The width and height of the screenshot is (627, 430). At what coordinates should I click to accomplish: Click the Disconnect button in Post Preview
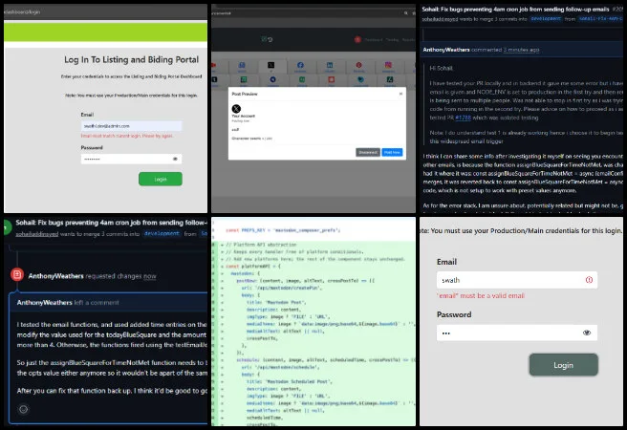coord(367,152)
